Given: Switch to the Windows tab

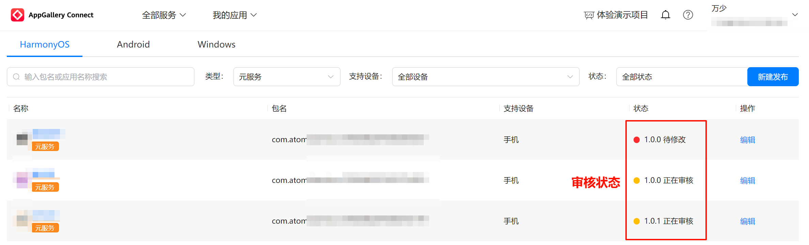Looking at the screenshot, I should 216,44.
